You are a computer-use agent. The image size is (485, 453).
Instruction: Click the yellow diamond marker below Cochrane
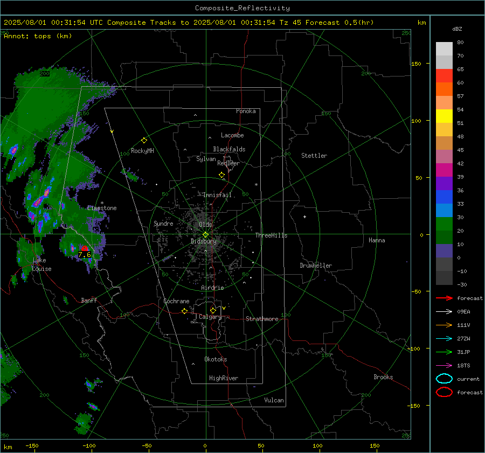184,311
